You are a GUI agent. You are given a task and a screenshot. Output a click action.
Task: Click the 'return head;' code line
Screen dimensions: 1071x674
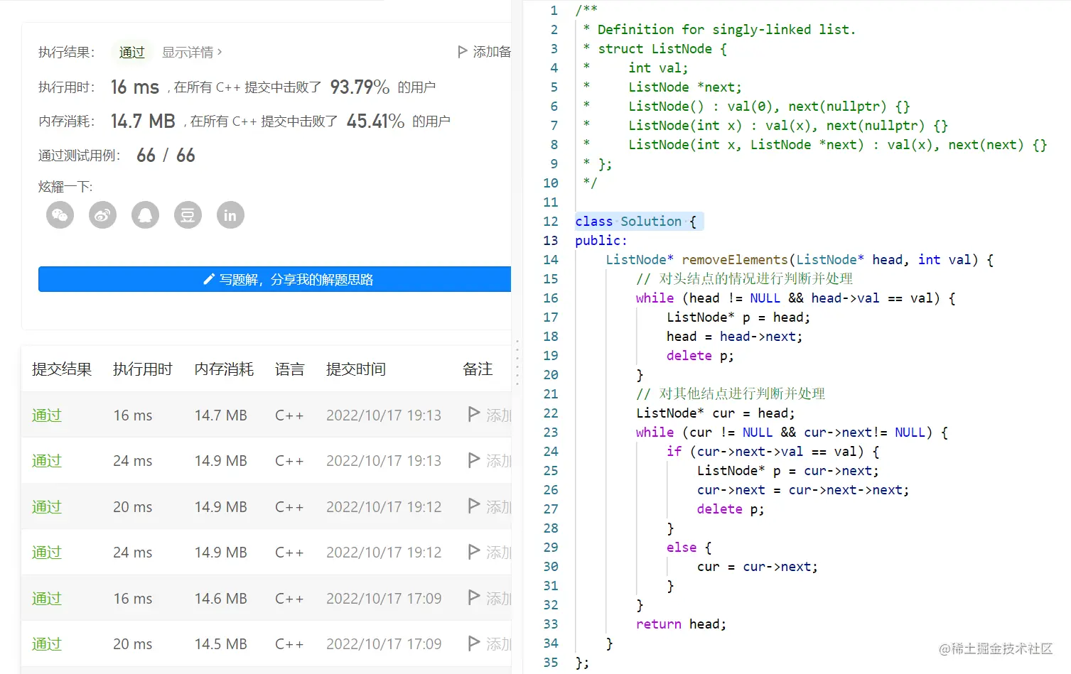[x=681, y=624]
